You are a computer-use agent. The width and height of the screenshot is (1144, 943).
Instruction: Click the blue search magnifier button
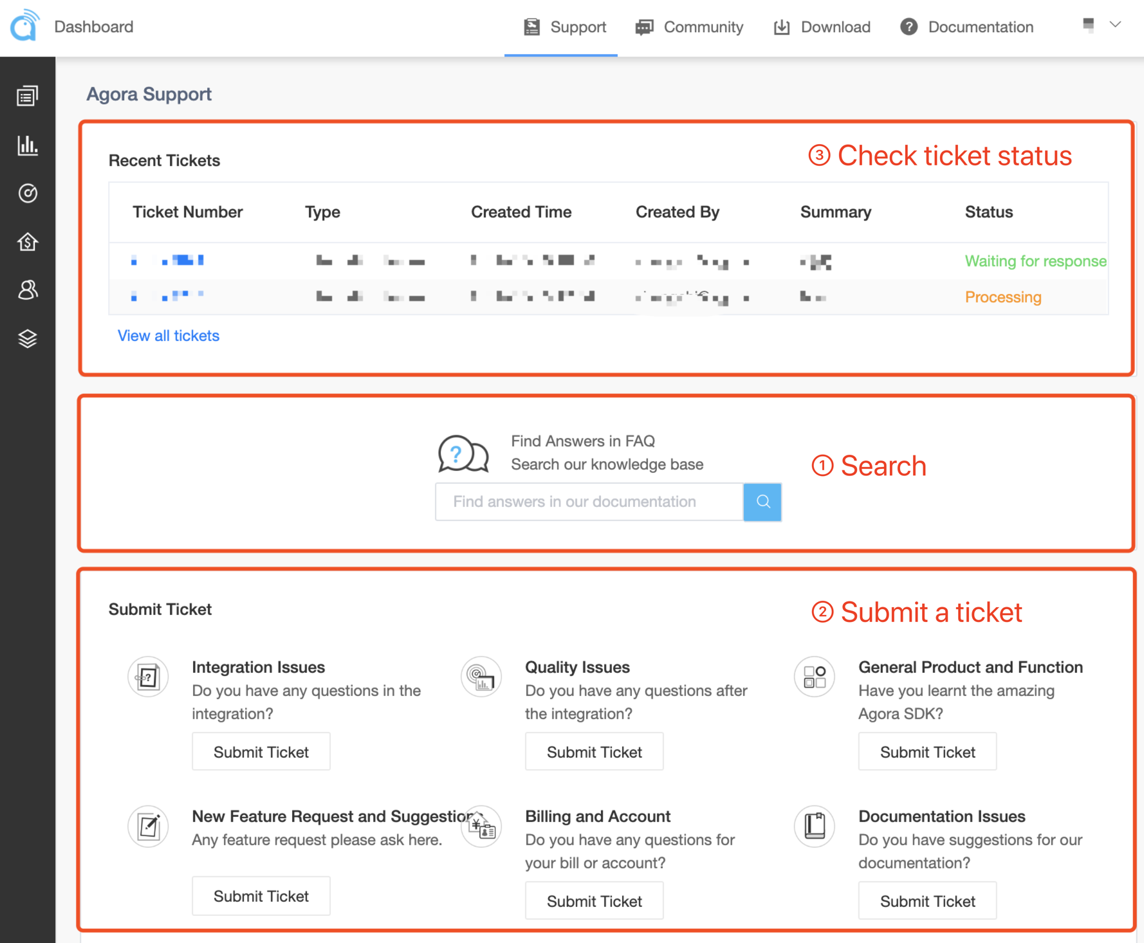(762, 502)
